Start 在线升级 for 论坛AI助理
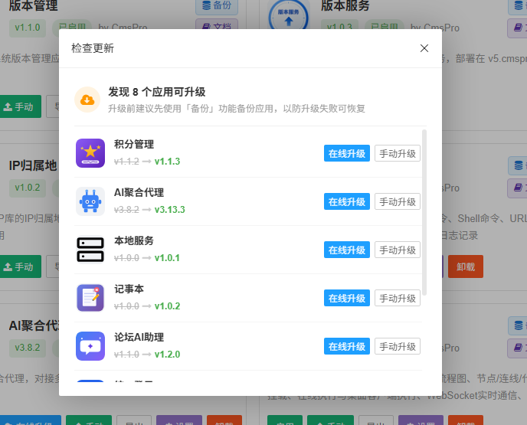 tap(347, 346)
